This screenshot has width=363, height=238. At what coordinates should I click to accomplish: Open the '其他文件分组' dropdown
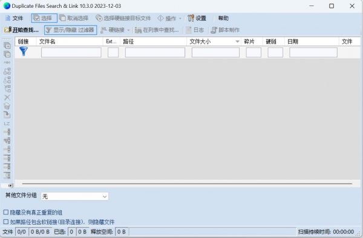(x=74, y=196)
